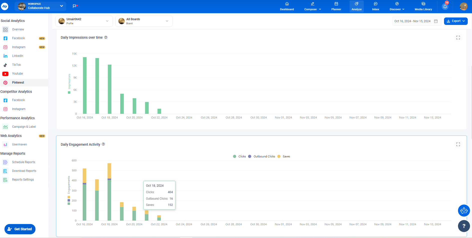472x238 pixels.
Task: Click Instagram icon under Competitor Analytics
Action: [5, 109]
